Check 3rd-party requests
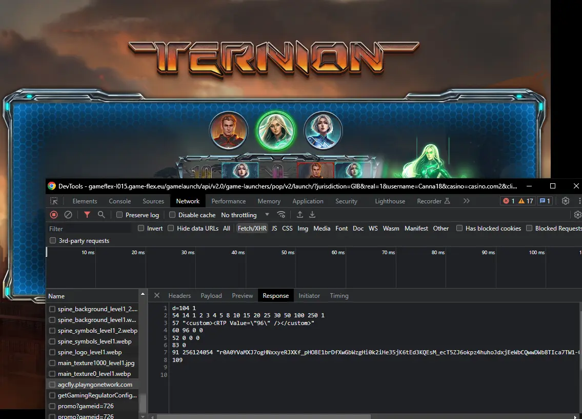The width and height of the screenshot is (582, 419). coord(53,240)
